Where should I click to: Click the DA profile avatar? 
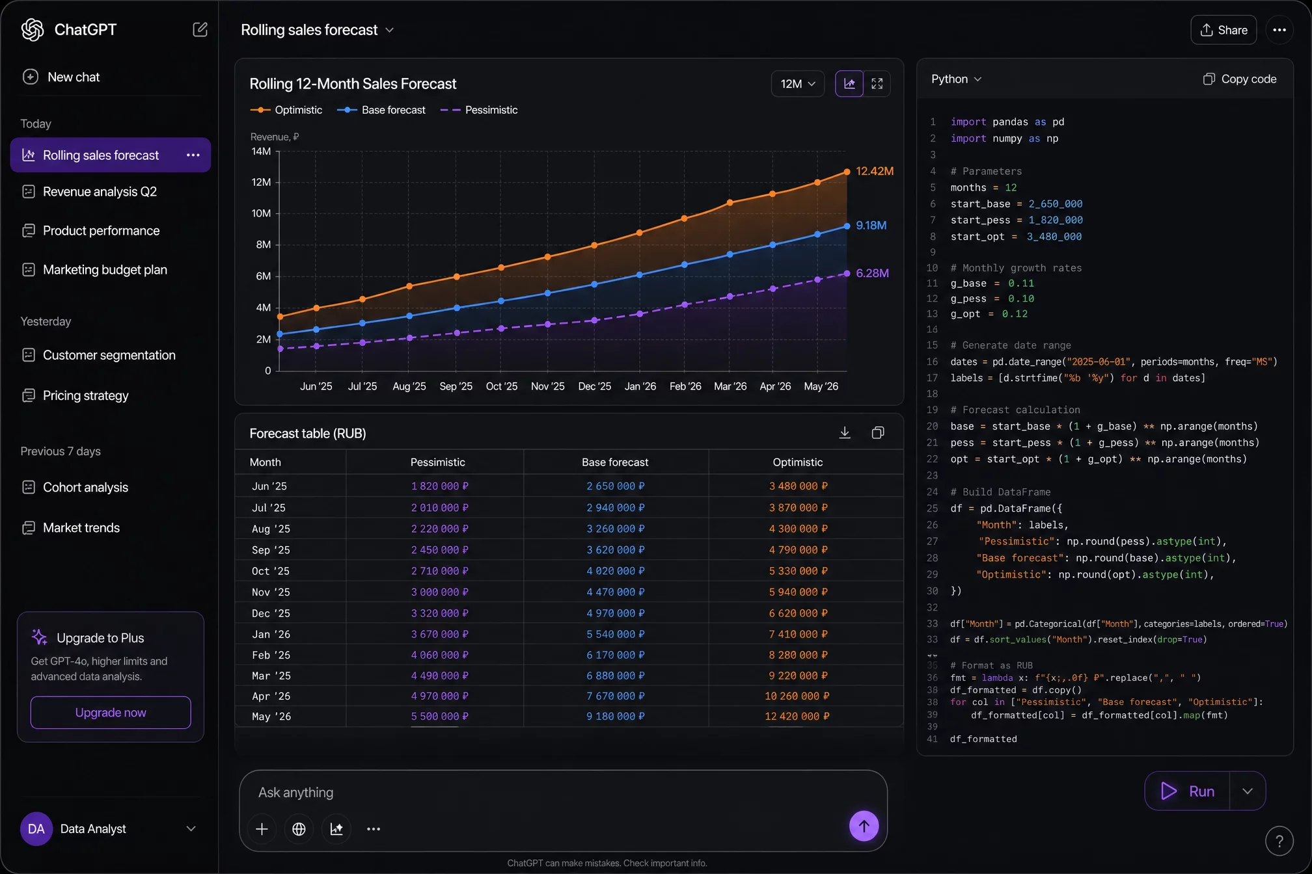coord(36,828)
